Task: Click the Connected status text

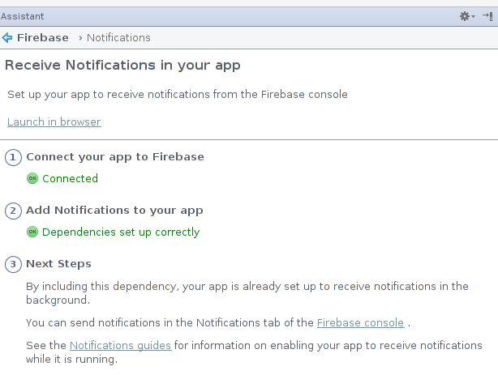Action: pos(71,179)
